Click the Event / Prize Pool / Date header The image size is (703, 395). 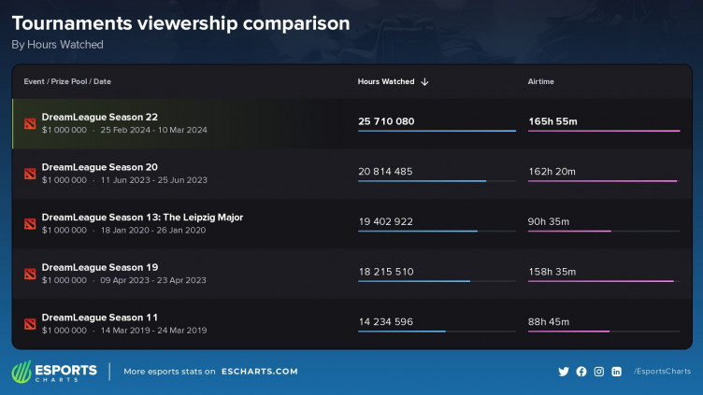coord(67,82)
